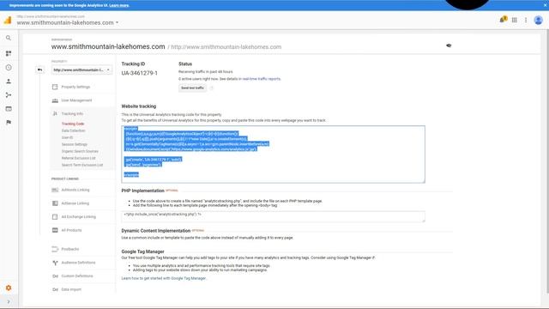Click the Google Analytics logo

click(8, 20)
